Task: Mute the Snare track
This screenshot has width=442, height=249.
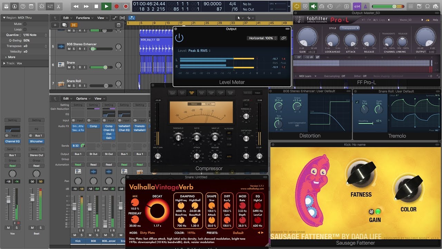Action: 69,67
